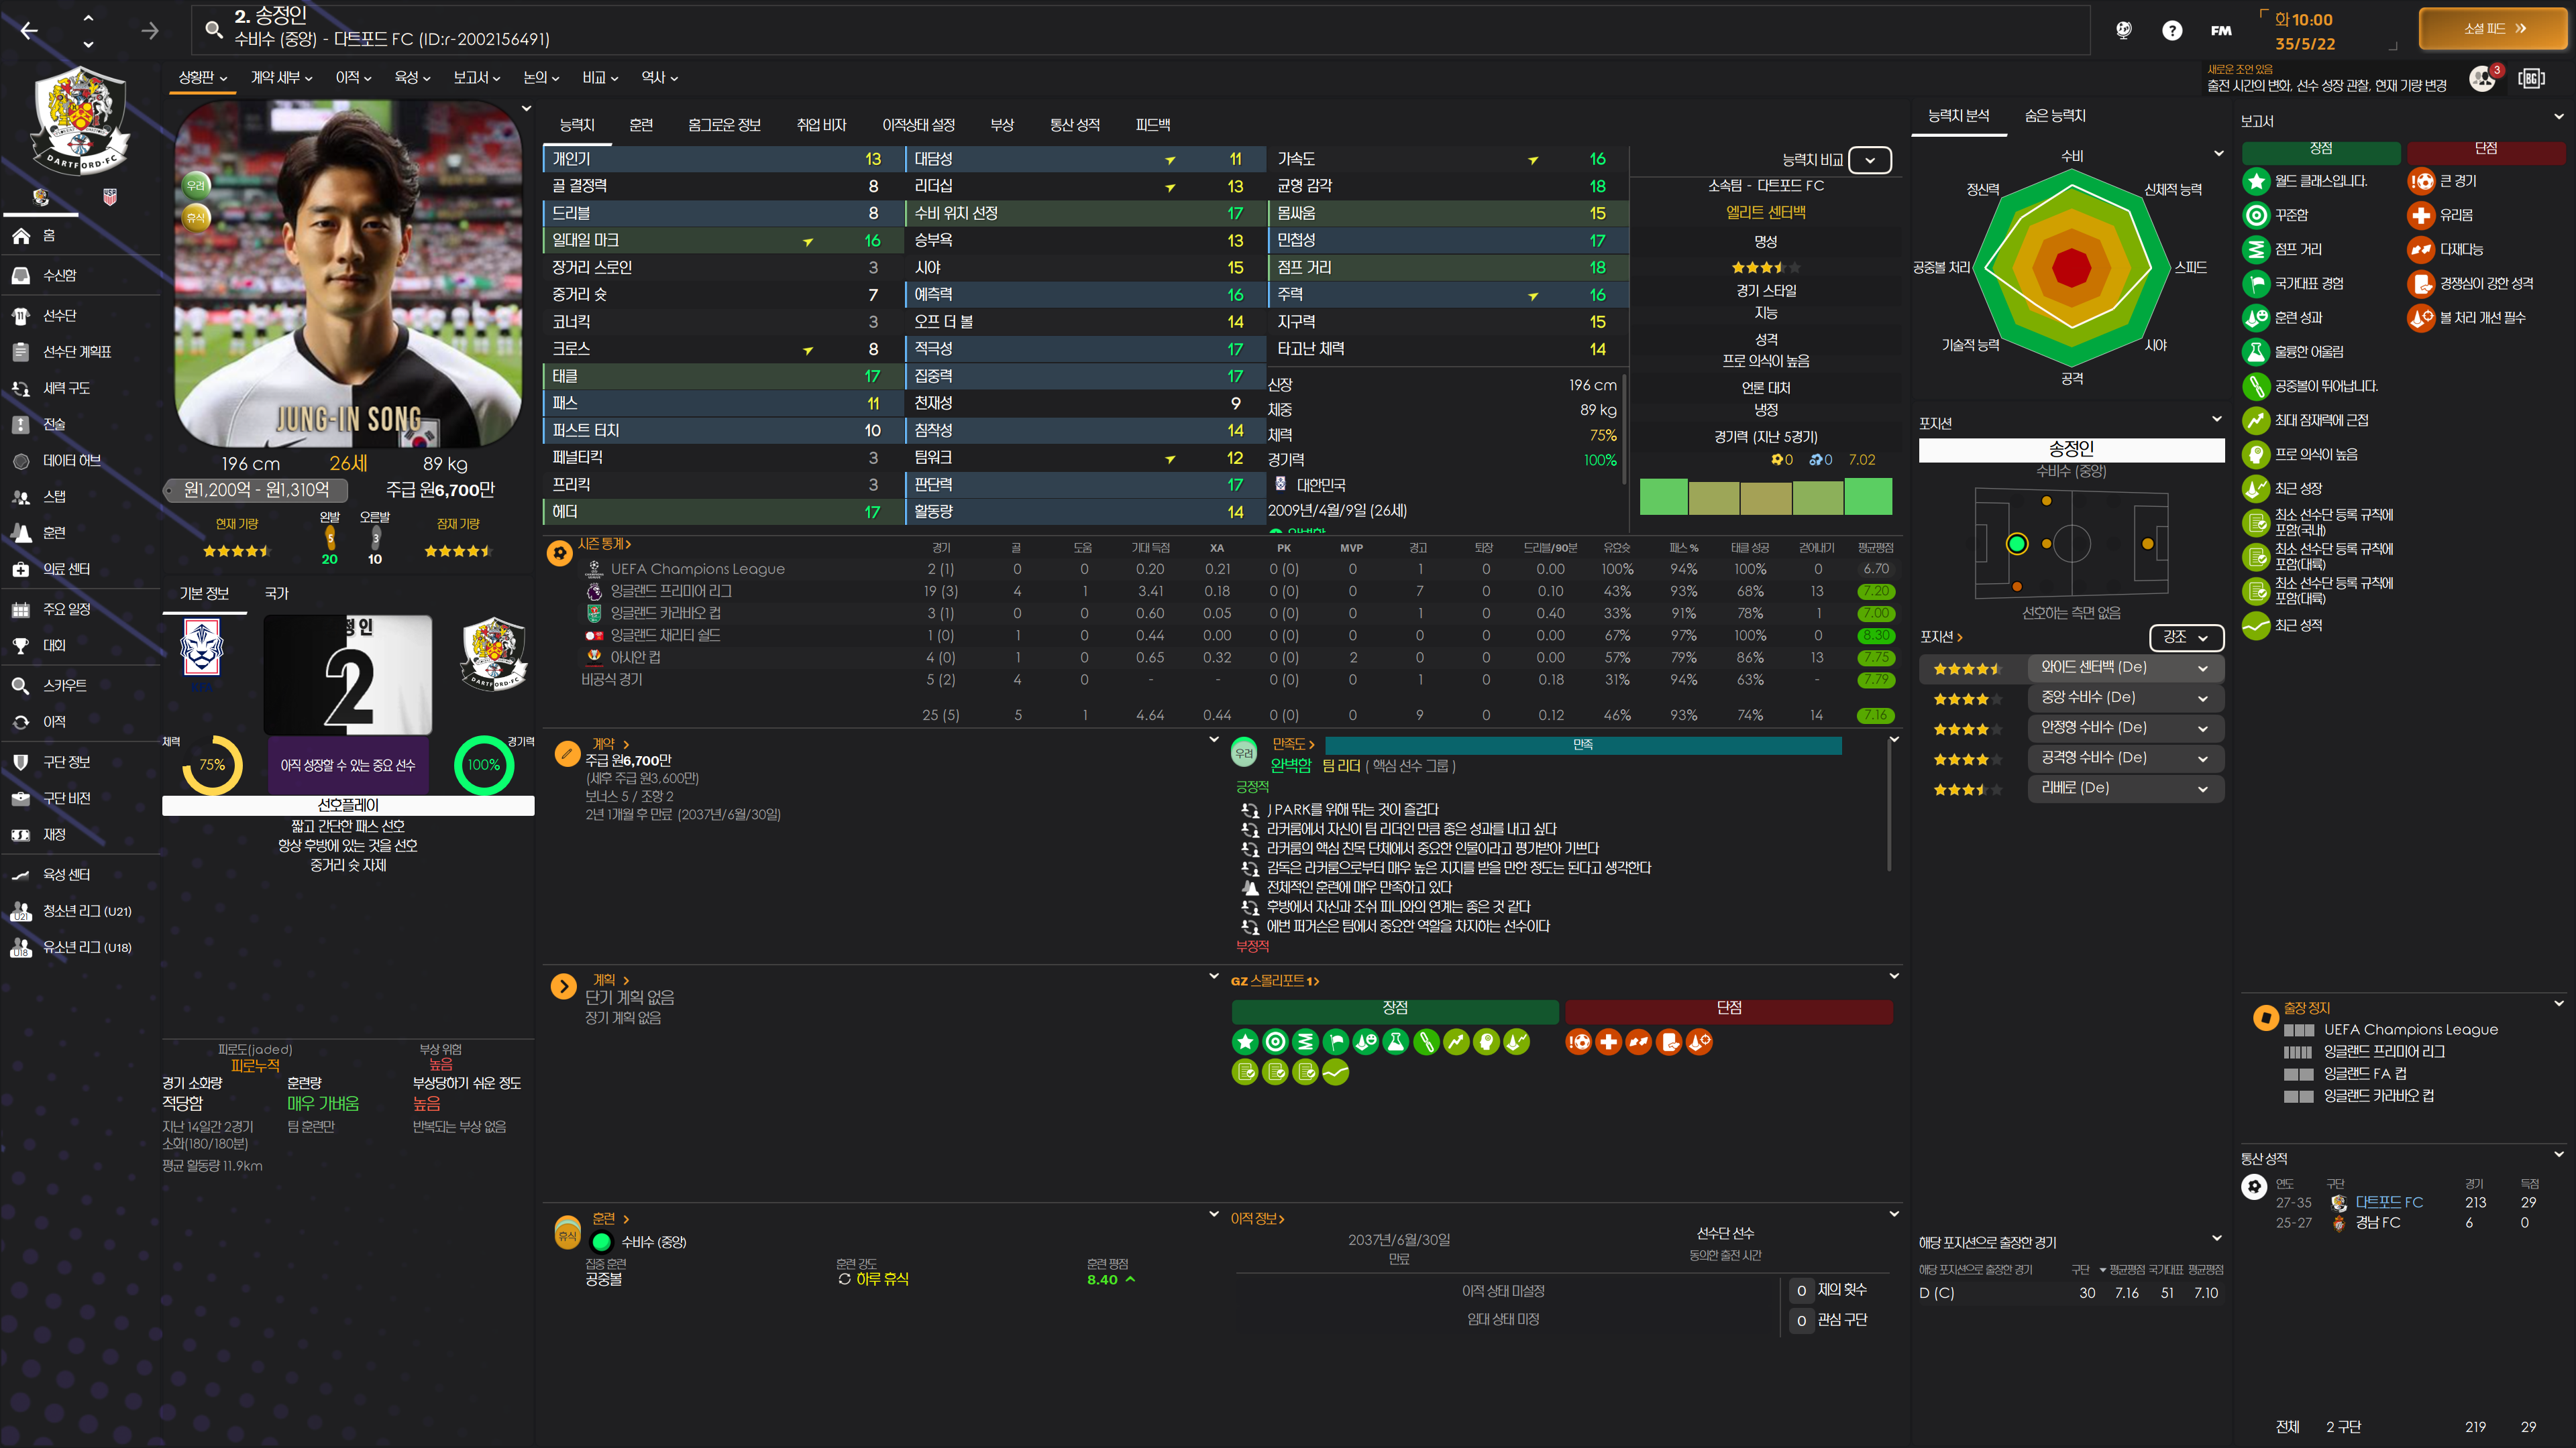2576x1448 pixels.
Task: Open the 상황판 menu
Action: coord(203,77)
